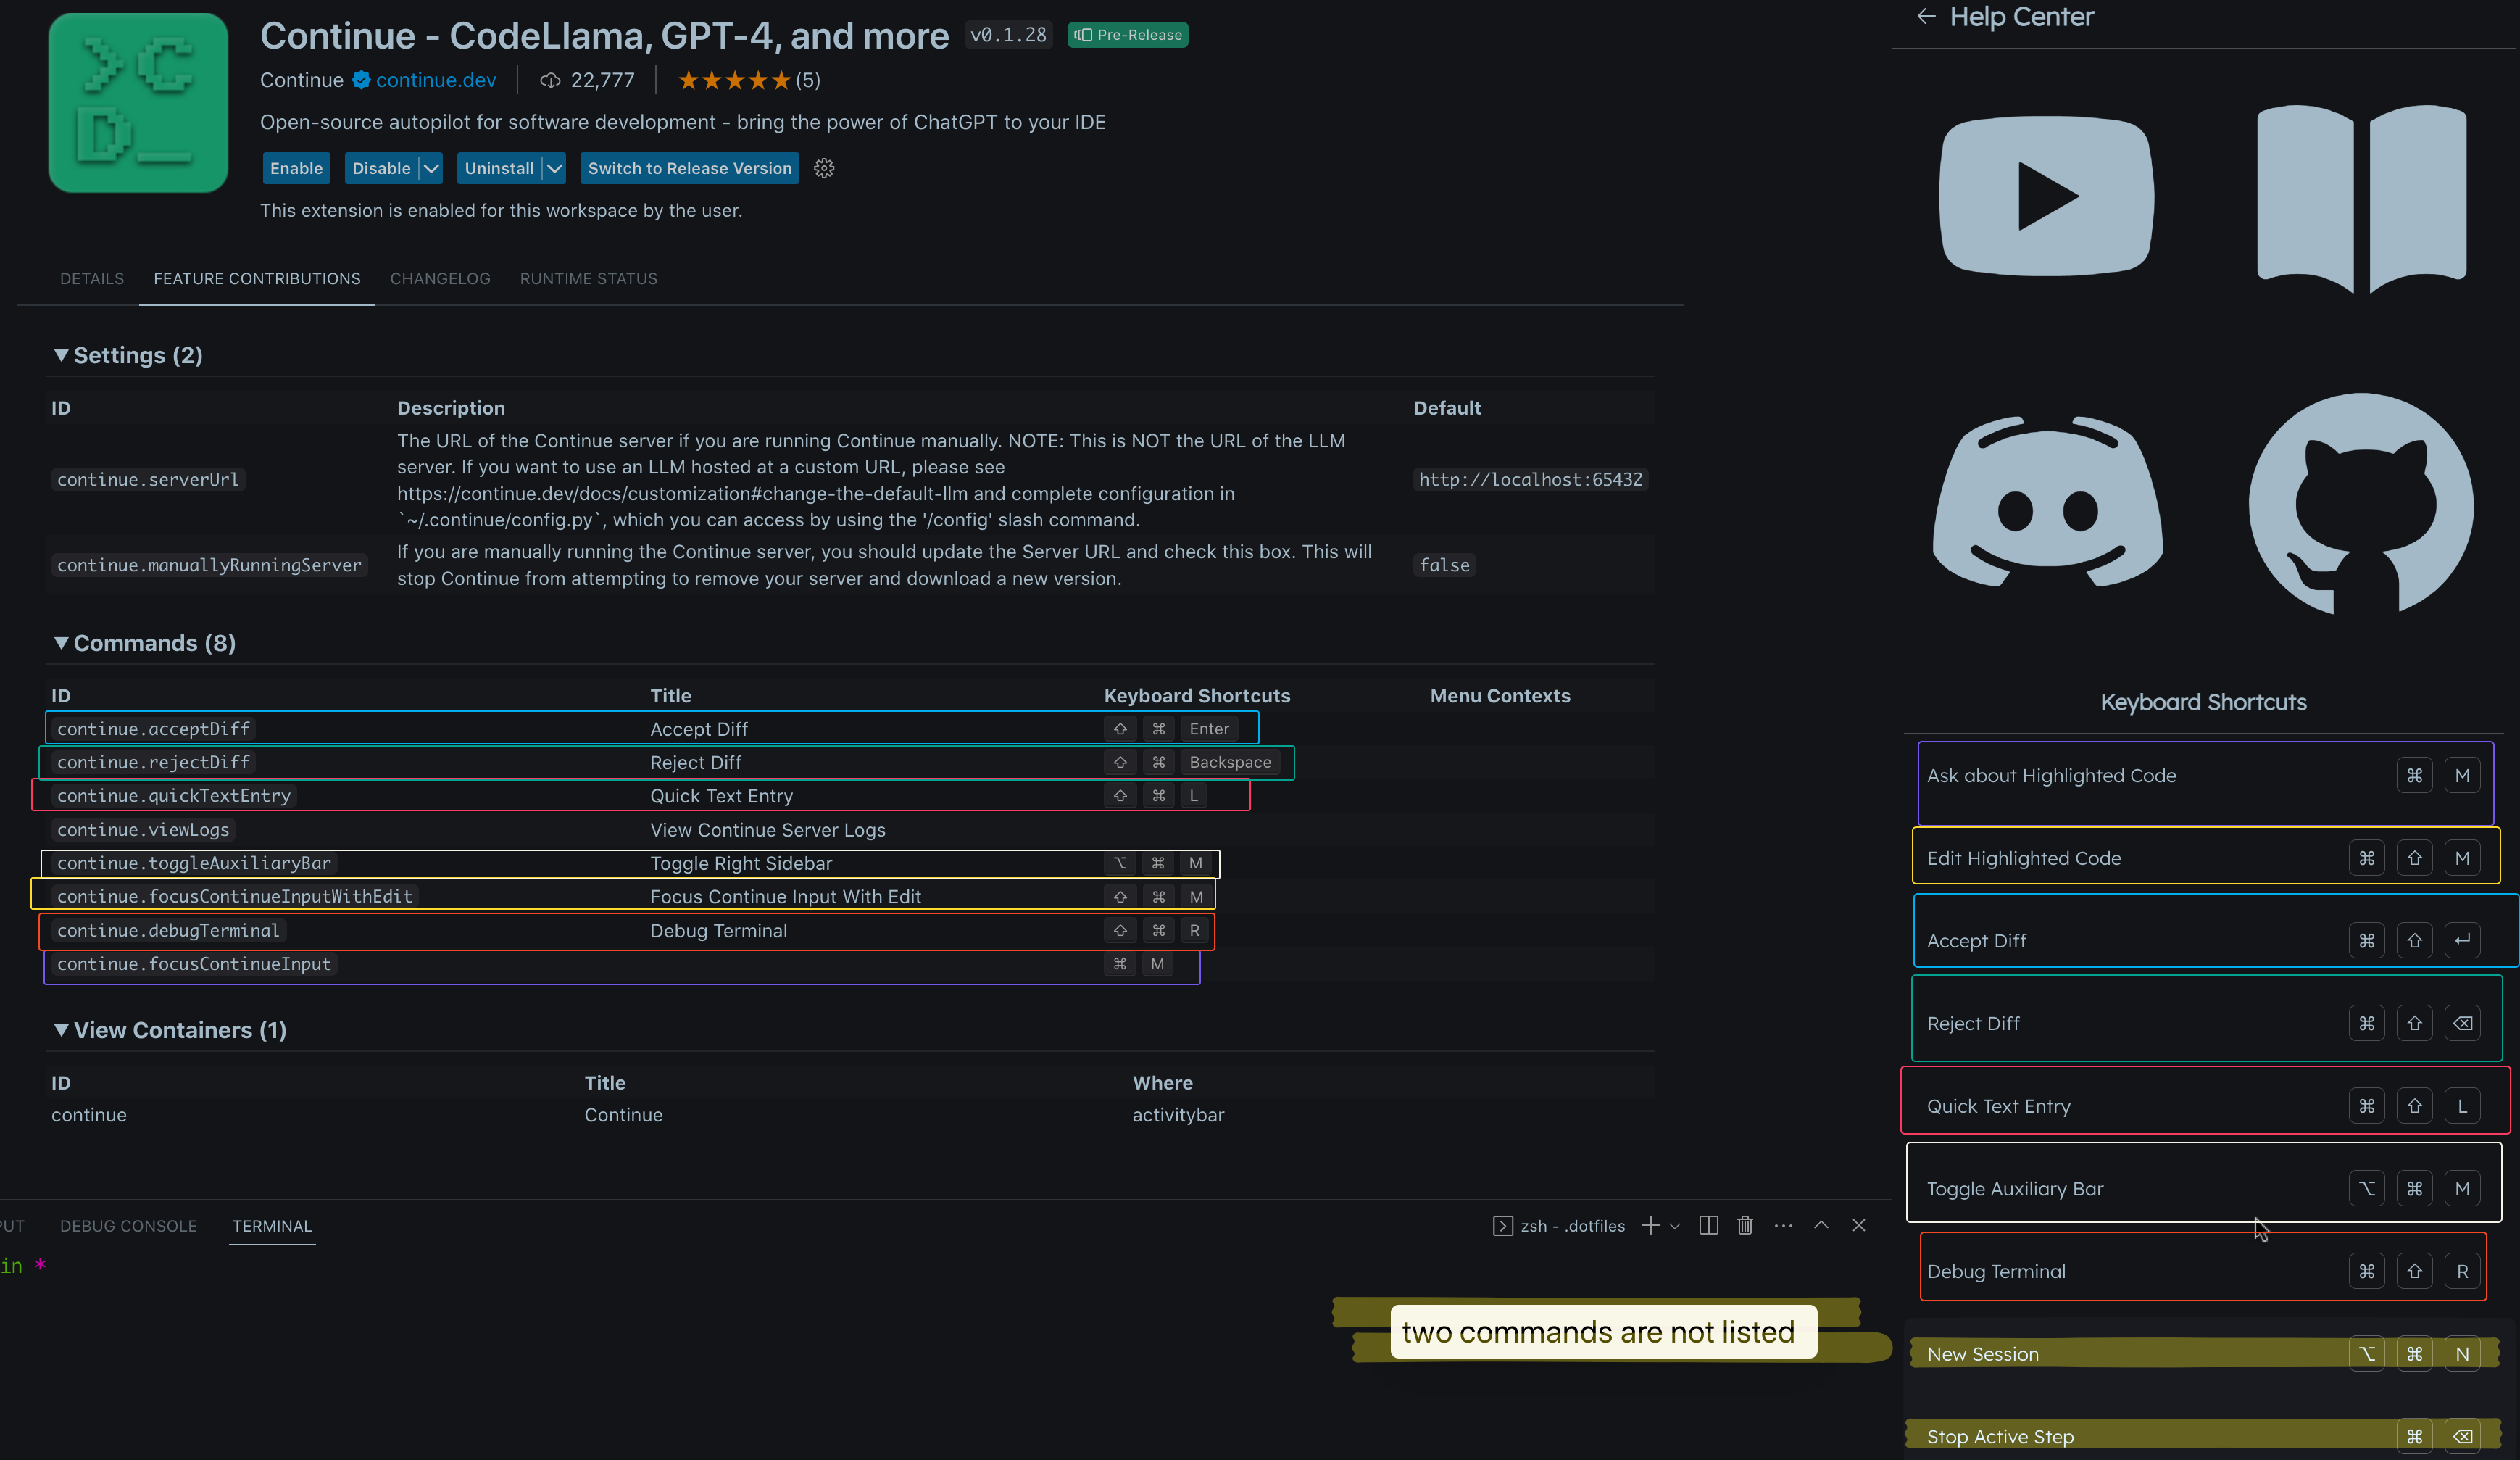The image size is (2520, 1460).
Task: Open terminal more actions ellipsis
Action: coord(1783,1225)
